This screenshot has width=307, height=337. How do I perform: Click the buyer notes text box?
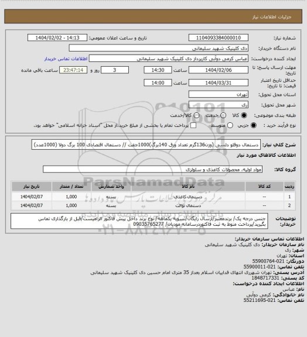tap(139, 221)
